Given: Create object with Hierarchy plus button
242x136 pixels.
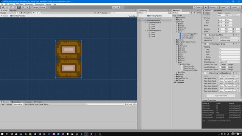Looking at the screenshot, I should click(140, 13).
